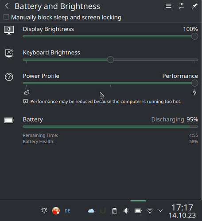Open the hamburger menu
This screenshot has width=202, height=221.
pyautogui.click(x=168, y=6)
